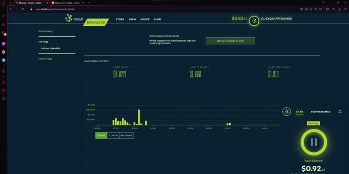Open Easy Setup menu icon

346,9
